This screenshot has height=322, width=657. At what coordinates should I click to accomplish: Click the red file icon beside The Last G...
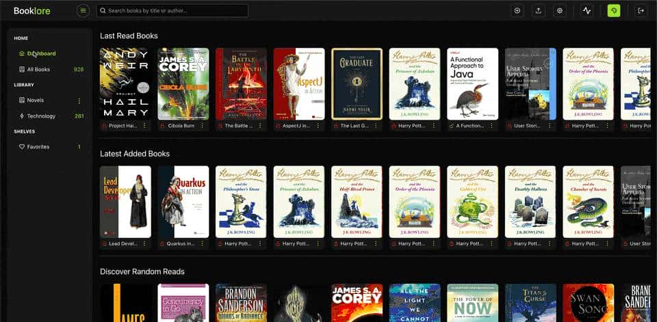(335, 126)
